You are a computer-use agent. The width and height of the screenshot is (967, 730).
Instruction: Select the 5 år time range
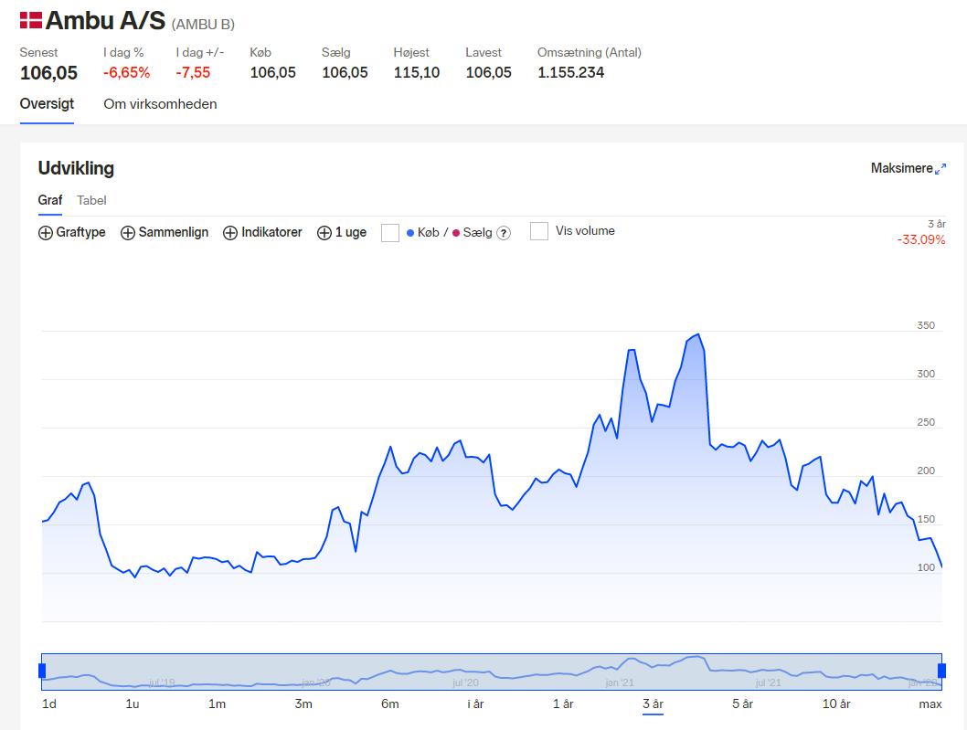click(x=742, y=704)
